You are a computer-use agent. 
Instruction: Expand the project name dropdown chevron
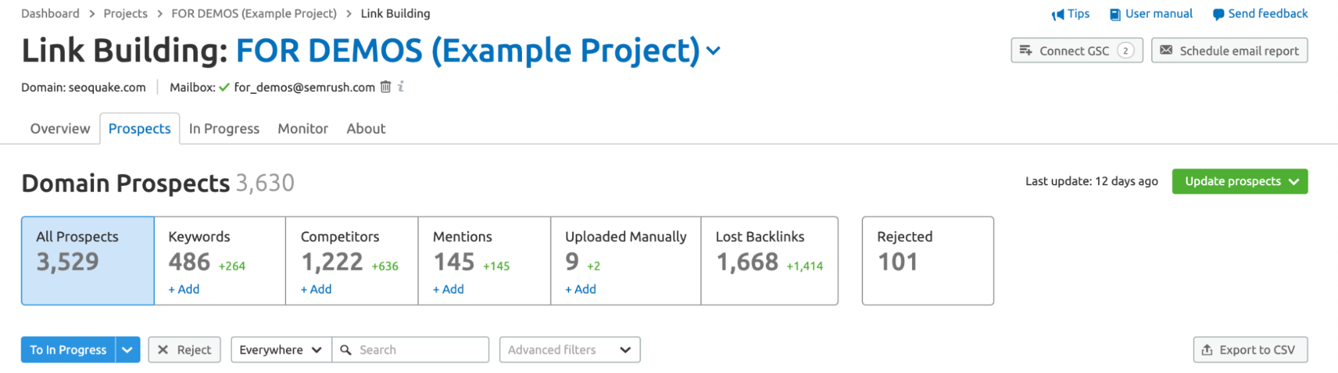pos(713,51)
